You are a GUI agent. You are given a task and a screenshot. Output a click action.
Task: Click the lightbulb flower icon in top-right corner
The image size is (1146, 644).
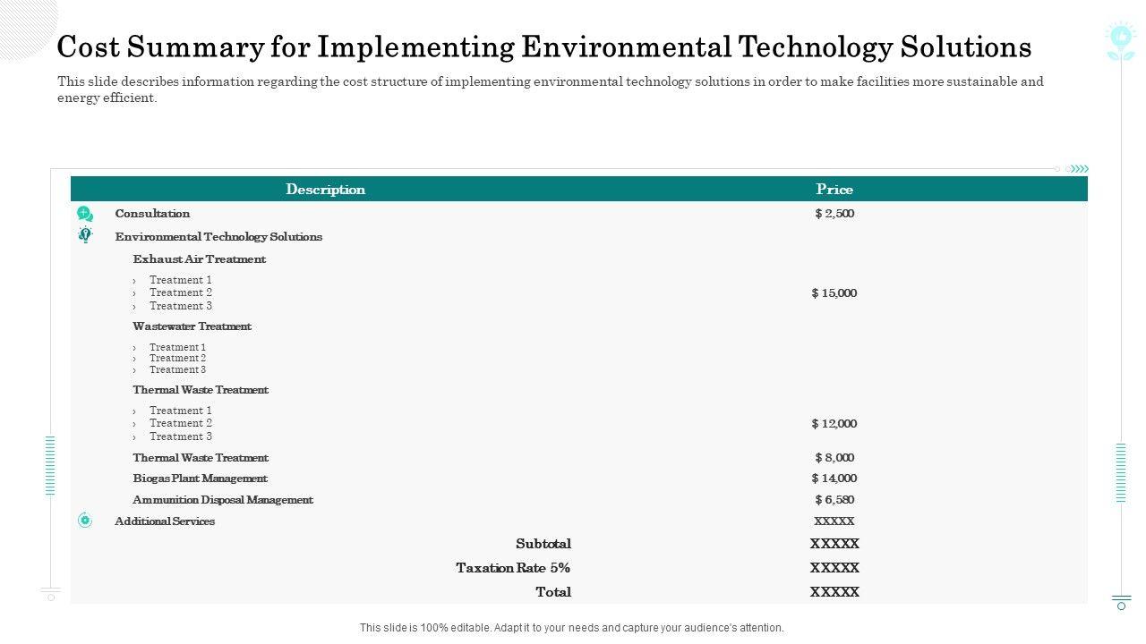(1120, 40)
